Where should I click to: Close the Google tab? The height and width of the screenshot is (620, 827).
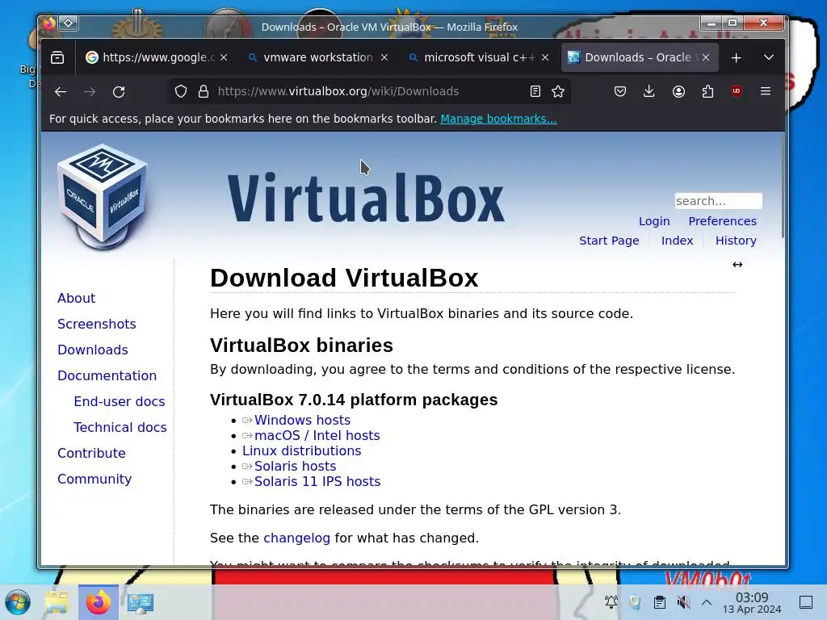[x=224, y=57]
